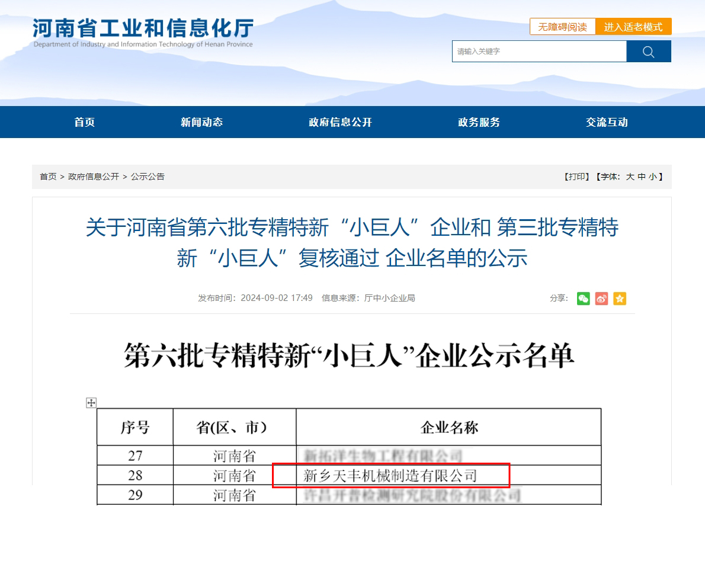705x564 pixels.
Task: Set font size to 大
Action: tap(629, 177)
